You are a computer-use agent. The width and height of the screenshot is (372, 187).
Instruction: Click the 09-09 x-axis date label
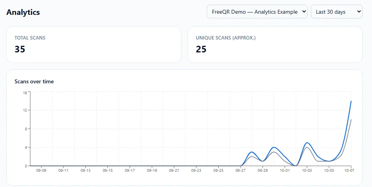tap(41, 171)
